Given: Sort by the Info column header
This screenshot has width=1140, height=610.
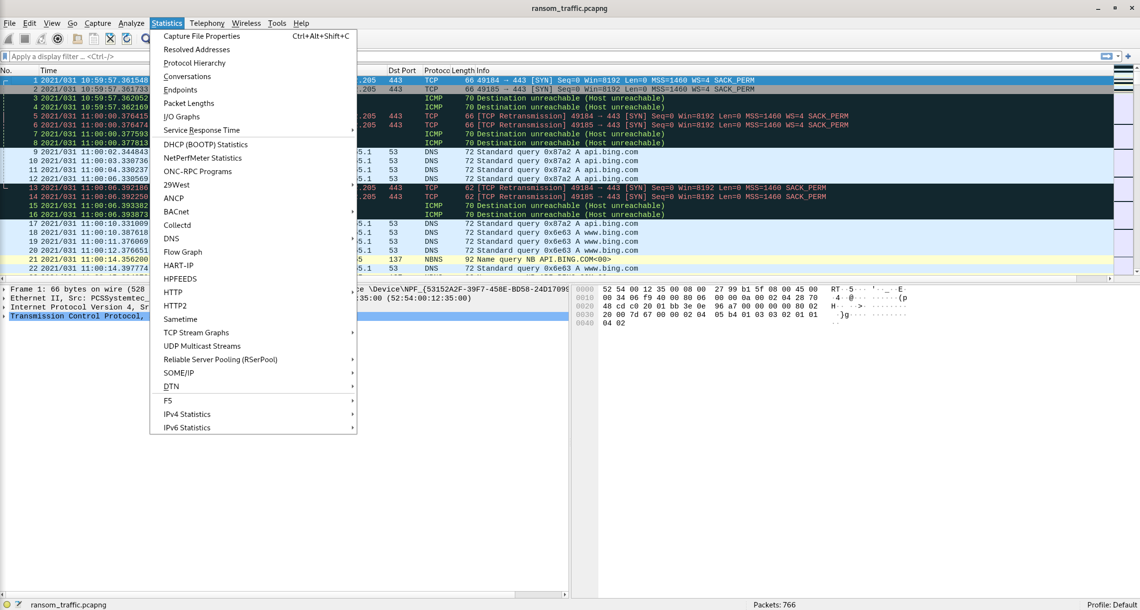Looking at the screenshot, I should click(x=794, y=70).
